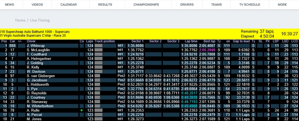View the TV SCHEDULE page
299x121 pixels.
[250, 5]
